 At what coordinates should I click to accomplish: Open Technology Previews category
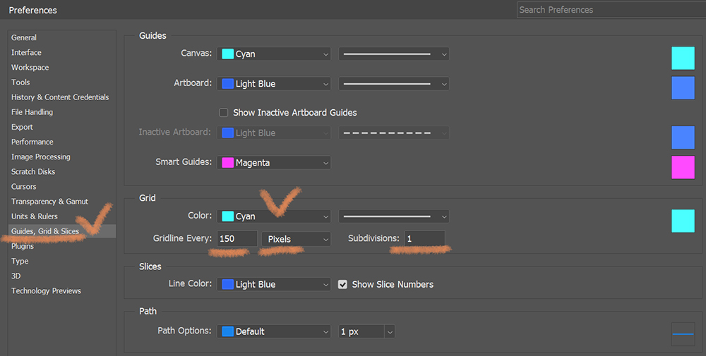pos(46,291)
